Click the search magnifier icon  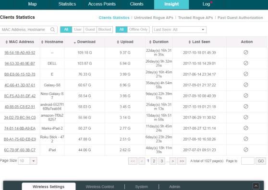[52, 30]
